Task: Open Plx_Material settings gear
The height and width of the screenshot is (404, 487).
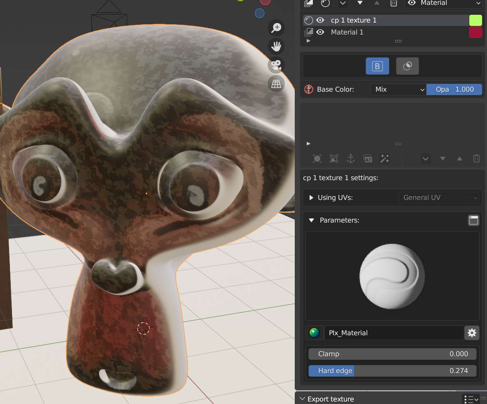Action: pyautogui.click(x=472, y=333)
